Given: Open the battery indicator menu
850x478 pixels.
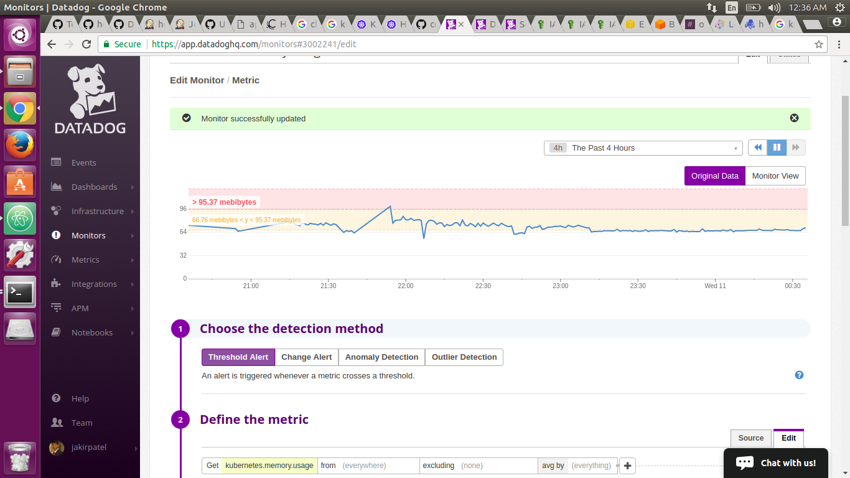Looking at the screenshot, I should coord(753,7).
